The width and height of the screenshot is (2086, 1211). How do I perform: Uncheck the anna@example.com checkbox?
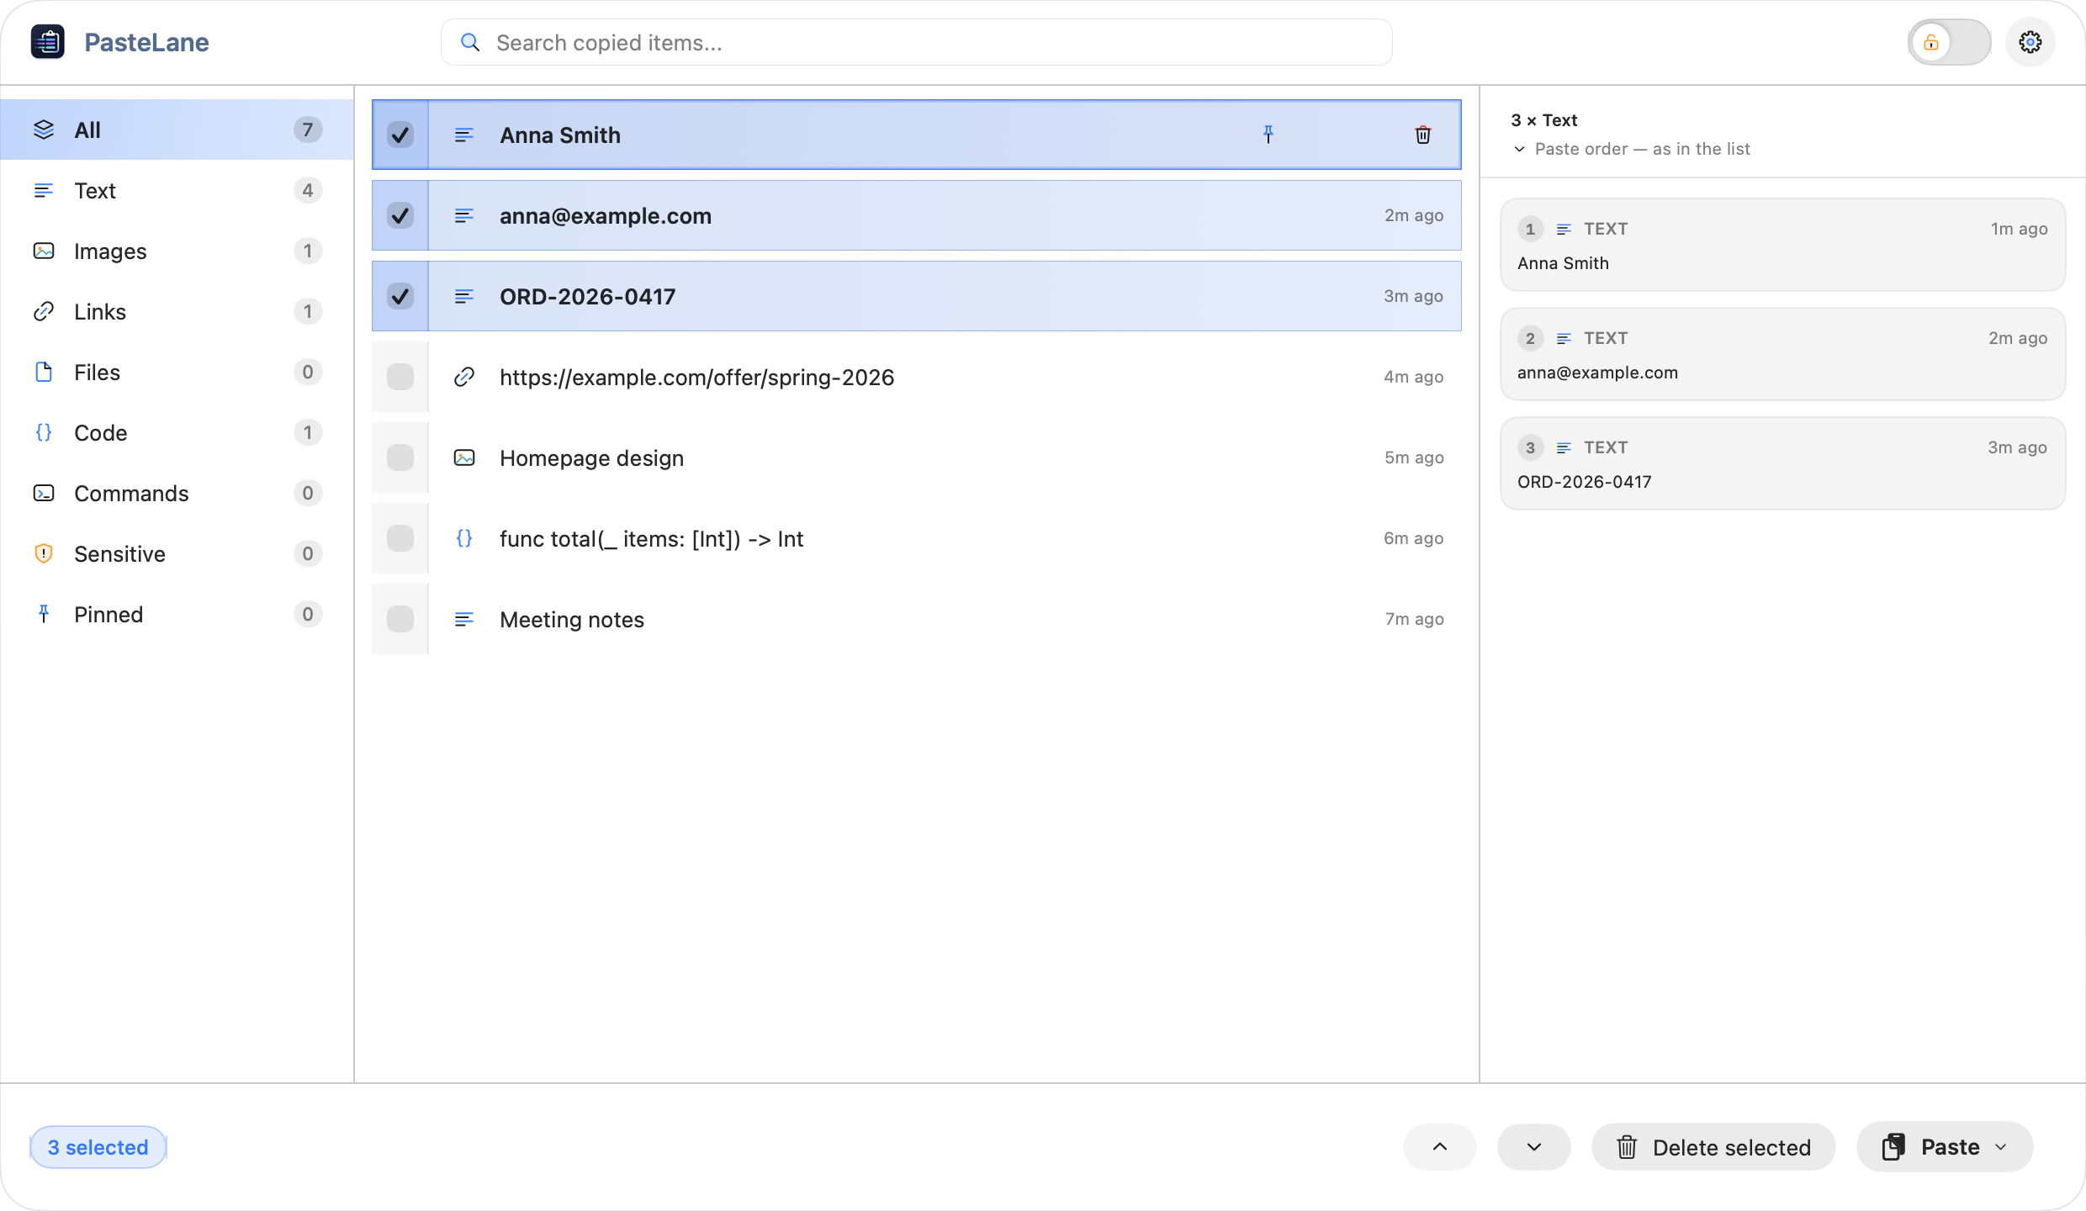point(400,215)
